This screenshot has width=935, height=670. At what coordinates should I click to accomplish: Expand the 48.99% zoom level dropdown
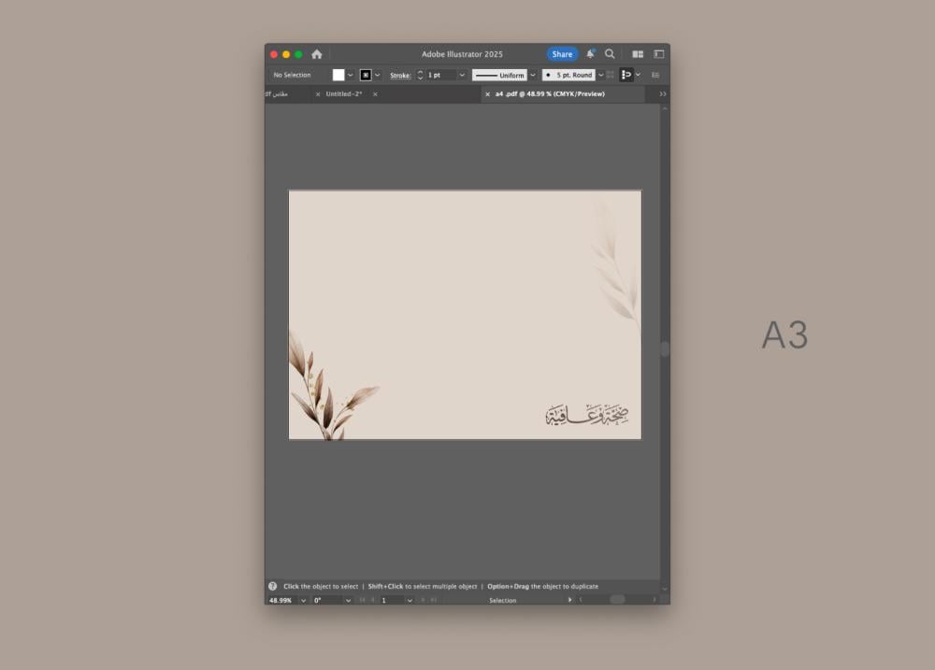303,600
